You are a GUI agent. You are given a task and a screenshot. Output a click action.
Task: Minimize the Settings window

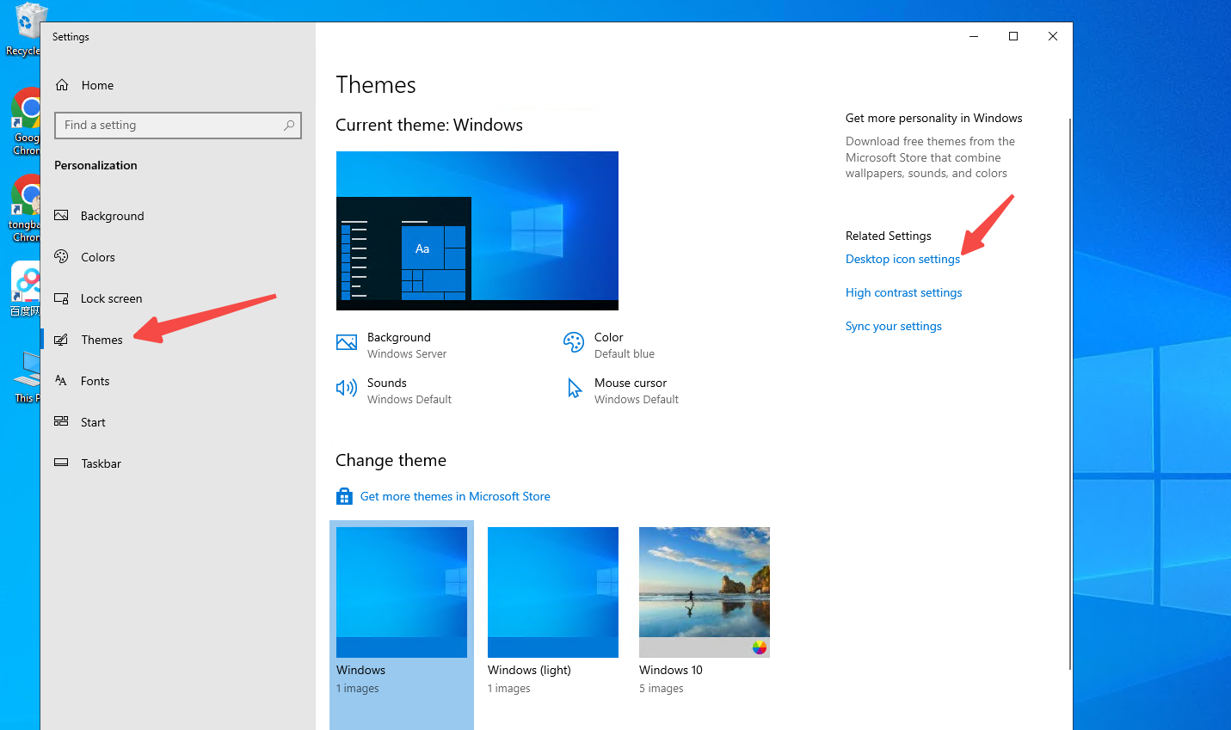pyautogui.click(x=974, y=36)
